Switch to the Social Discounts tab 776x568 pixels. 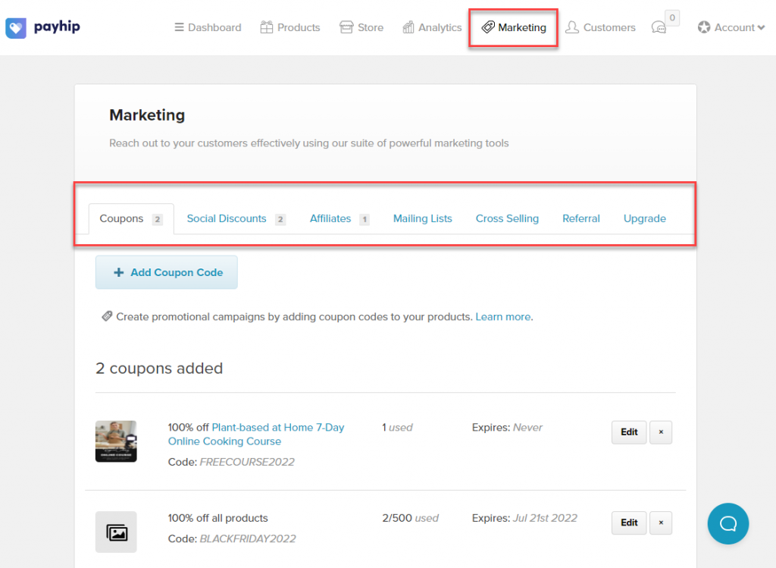point(227,218)
